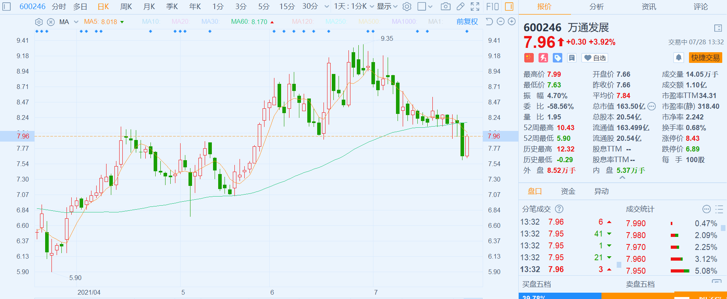Enter fullscreen chart mode
Screen dimensions: 727x299
[475, 6]
